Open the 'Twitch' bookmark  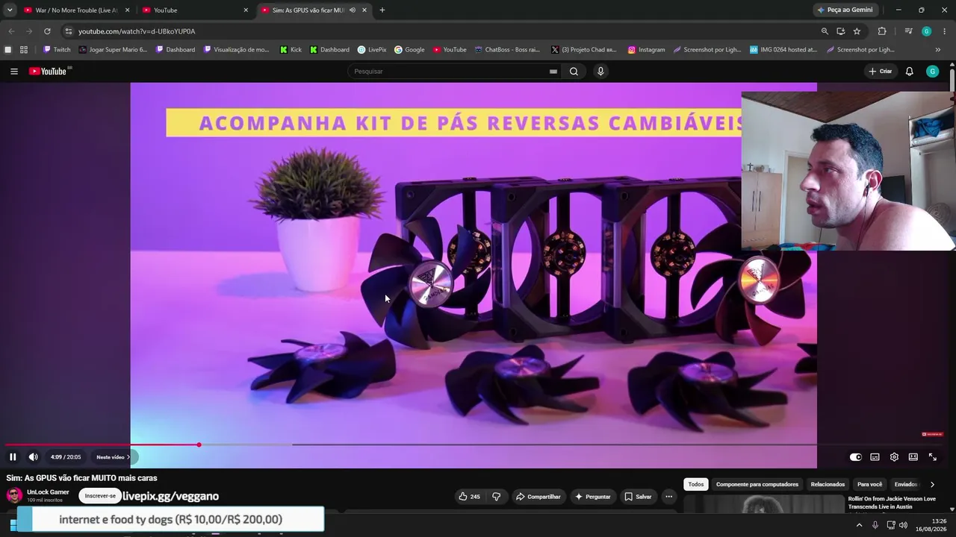57,50
